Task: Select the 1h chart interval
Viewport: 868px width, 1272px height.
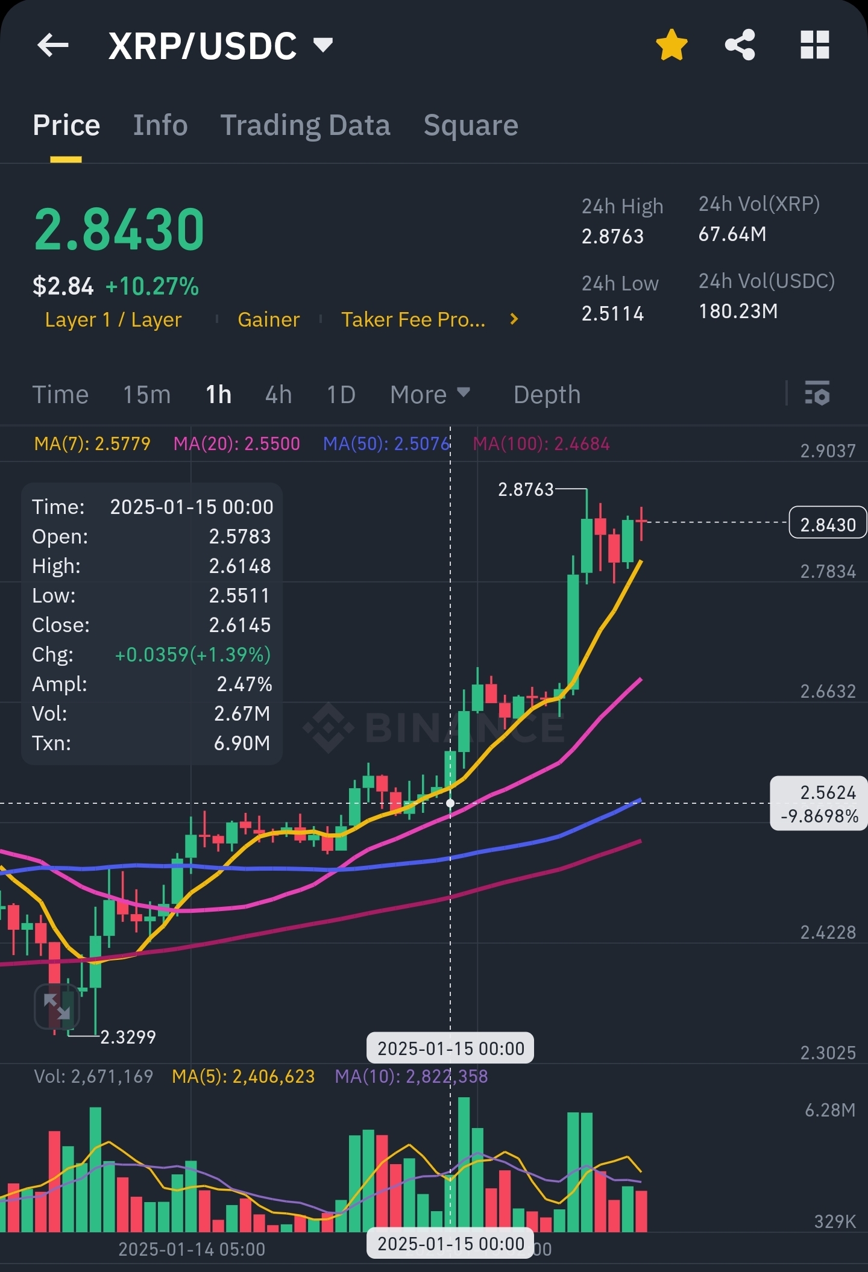Action: click(x=218, y=395)
